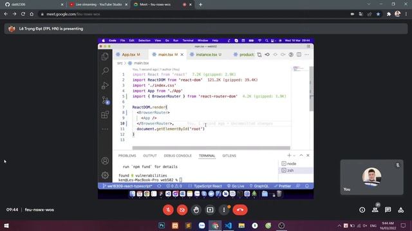The height and width of the screenshot is (231, 412).
Task: Leave the call with red hang-up button
Action: [240, 210]
